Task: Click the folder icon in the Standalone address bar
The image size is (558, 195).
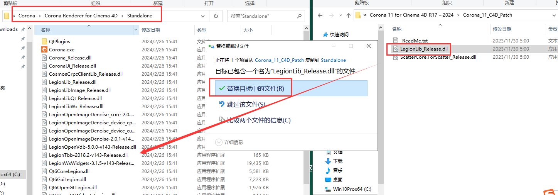Action: (7, 16)
